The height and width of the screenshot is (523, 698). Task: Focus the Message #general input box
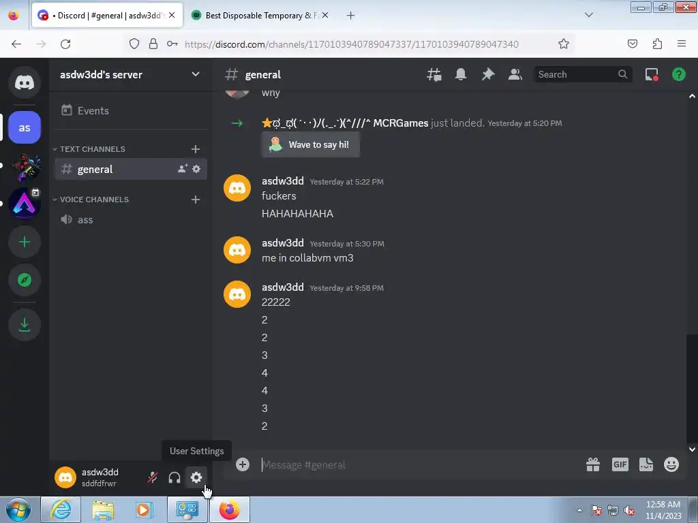click(419, 464)
